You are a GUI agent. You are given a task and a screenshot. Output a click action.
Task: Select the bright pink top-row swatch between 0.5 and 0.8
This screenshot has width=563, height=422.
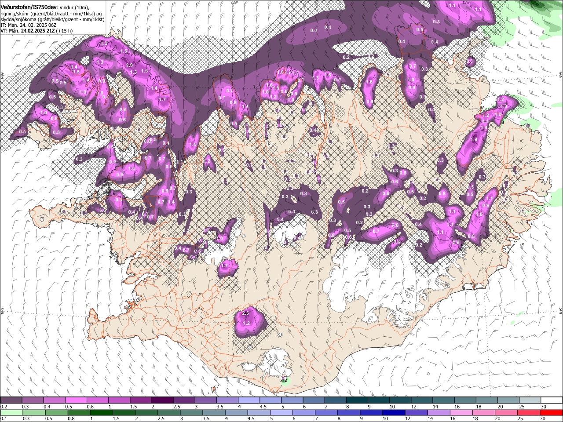click(76, 400)
